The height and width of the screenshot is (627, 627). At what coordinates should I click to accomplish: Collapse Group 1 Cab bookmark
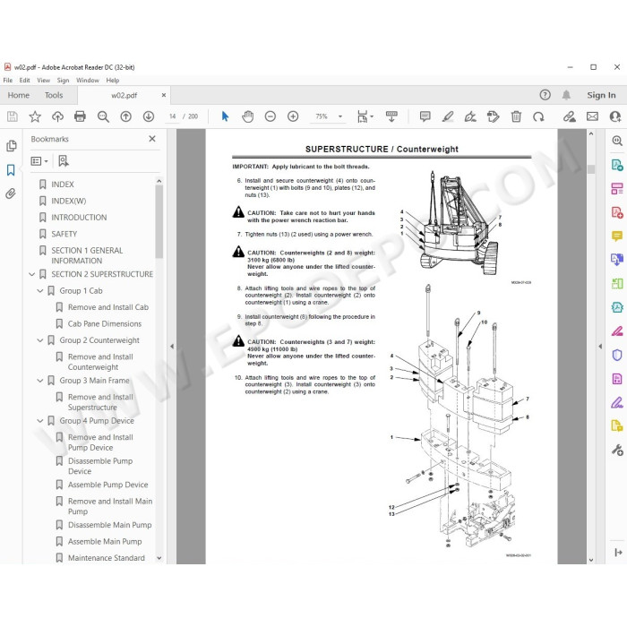pyautogui.click(x=40, y=291)
